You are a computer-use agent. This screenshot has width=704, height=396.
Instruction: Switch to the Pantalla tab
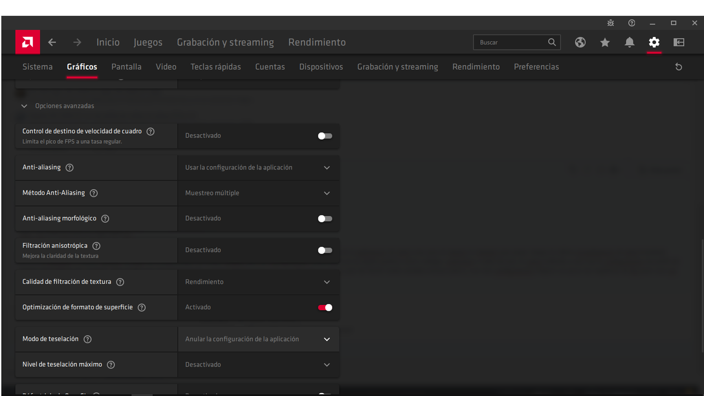coord(127,67)
